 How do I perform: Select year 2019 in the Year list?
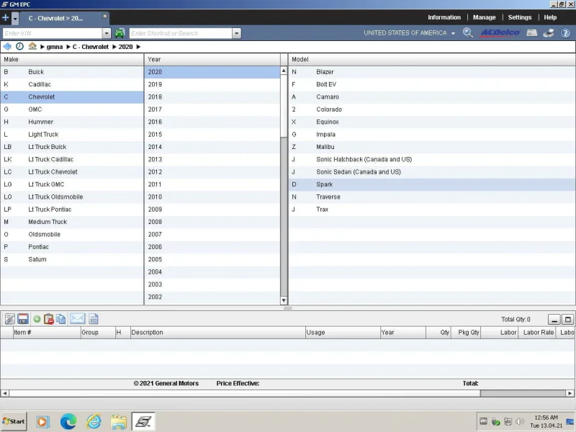click(x=155, y=84)
